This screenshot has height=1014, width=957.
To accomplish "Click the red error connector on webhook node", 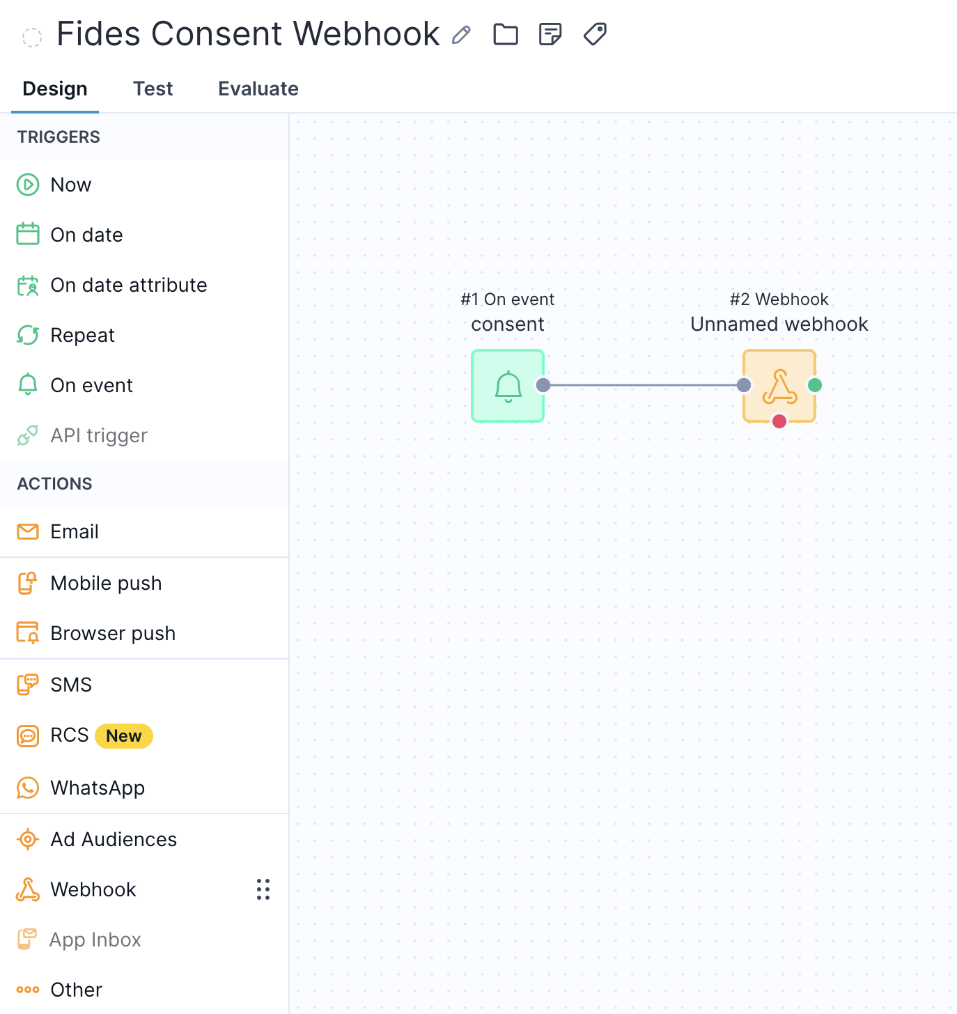I will coord(779,421).
